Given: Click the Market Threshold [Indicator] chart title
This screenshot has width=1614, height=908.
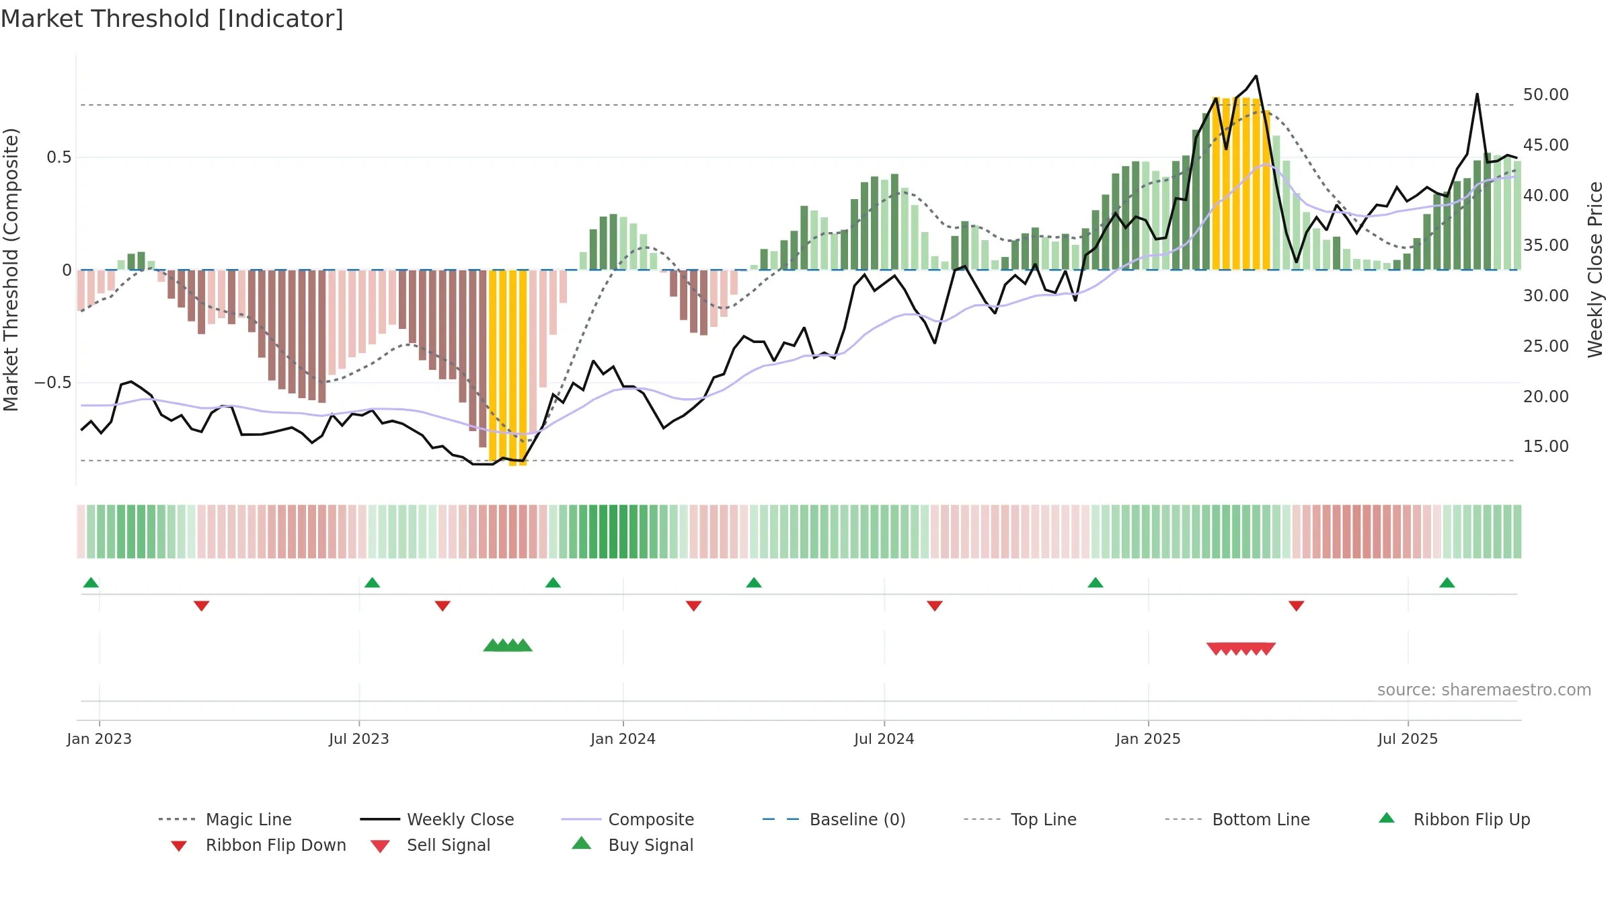Looking at the screenshot, I should [172, 19].
